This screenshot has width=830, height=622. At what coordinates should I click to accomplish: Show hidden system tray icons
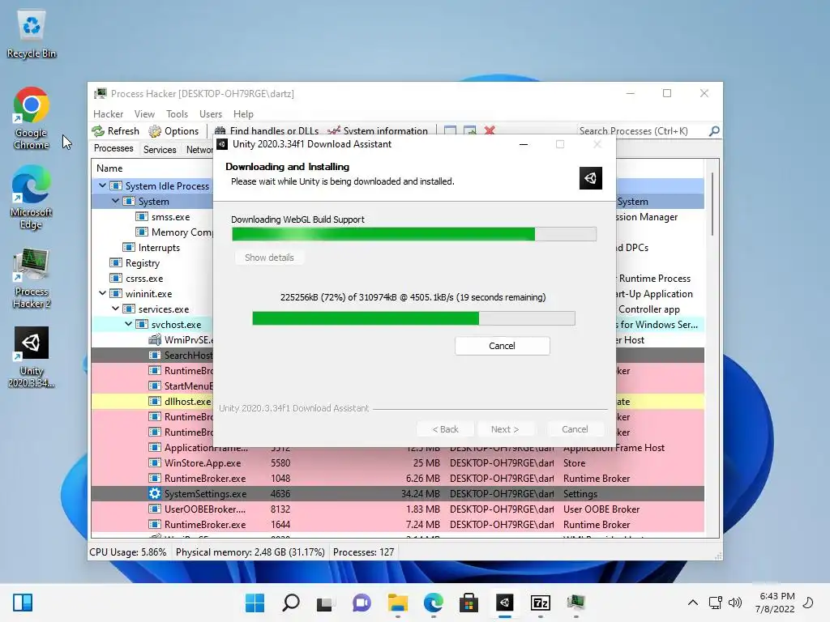pyautogui.click(x=692, y=603)
